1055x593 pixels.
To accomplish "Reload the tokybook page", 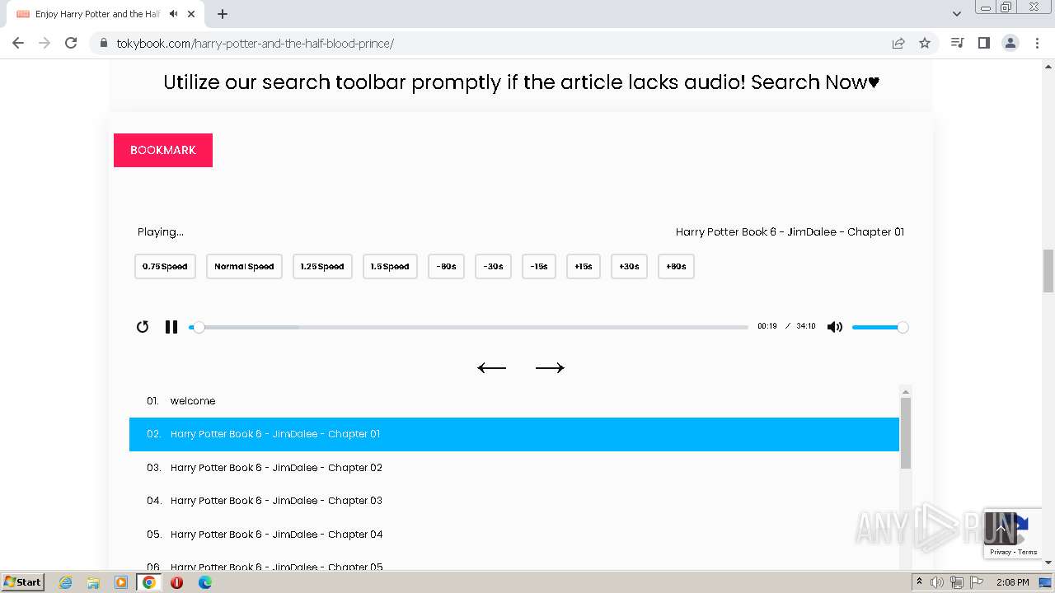I will click(x=71, y=43).
